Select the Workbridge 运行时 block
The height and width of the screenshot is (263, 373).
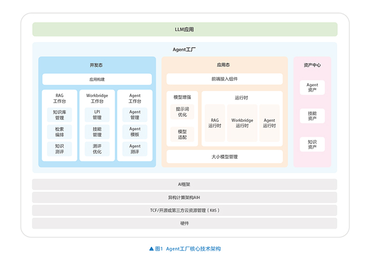pos(242,123)
